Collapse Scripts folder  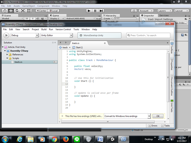pyautogui.click(x=7, y=58)
